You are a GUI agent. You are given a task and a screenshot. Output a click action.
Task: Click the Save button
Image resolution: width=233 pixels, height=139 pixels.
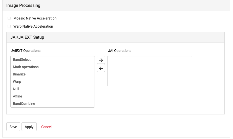[13, 127]
